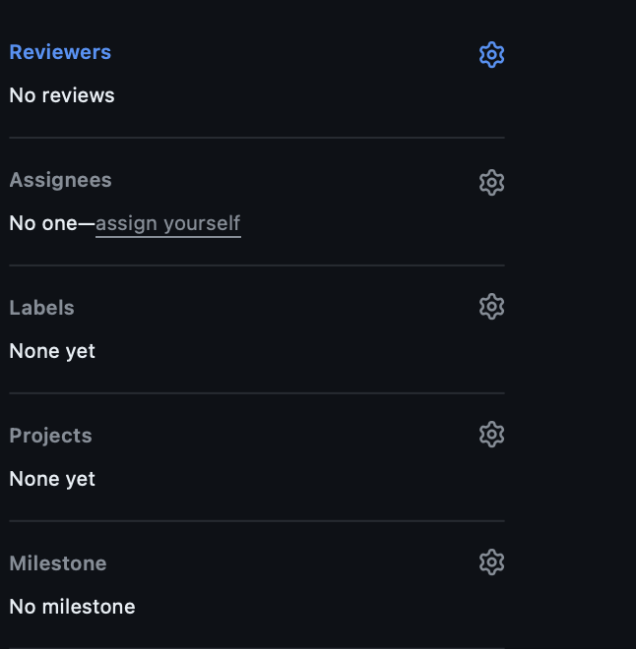Open the Labels gear menu
Image resolution: width=636 pixels, height=649 pixels.
[x=491, y=307]
